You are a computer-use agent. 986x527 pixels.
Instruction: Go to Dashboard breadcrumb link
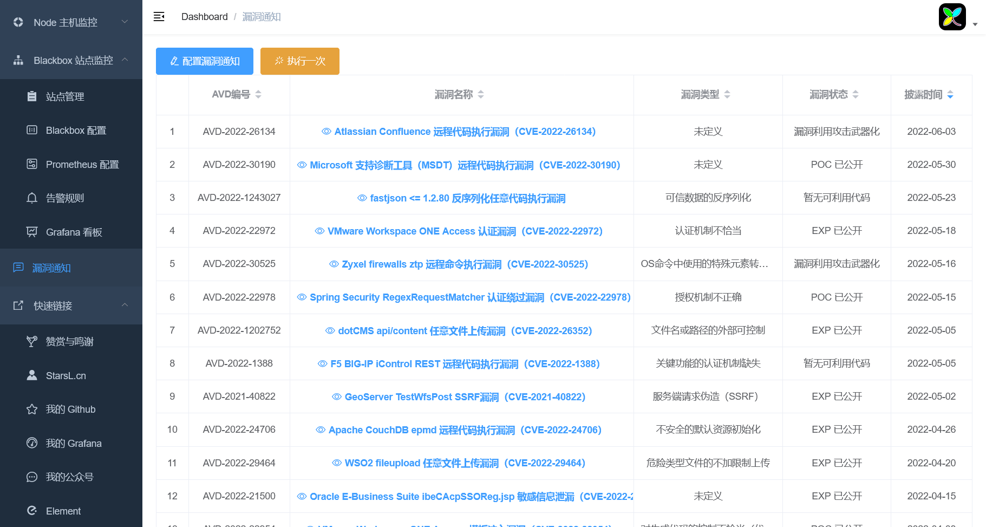(205, 17)
